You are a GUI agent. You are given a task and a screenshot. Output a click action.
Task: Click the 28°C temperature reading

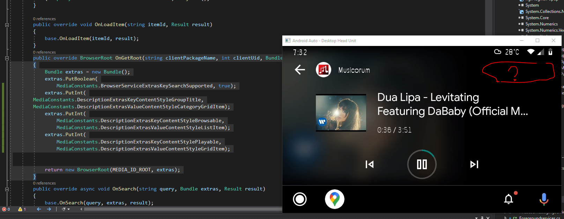click(512, 52)
